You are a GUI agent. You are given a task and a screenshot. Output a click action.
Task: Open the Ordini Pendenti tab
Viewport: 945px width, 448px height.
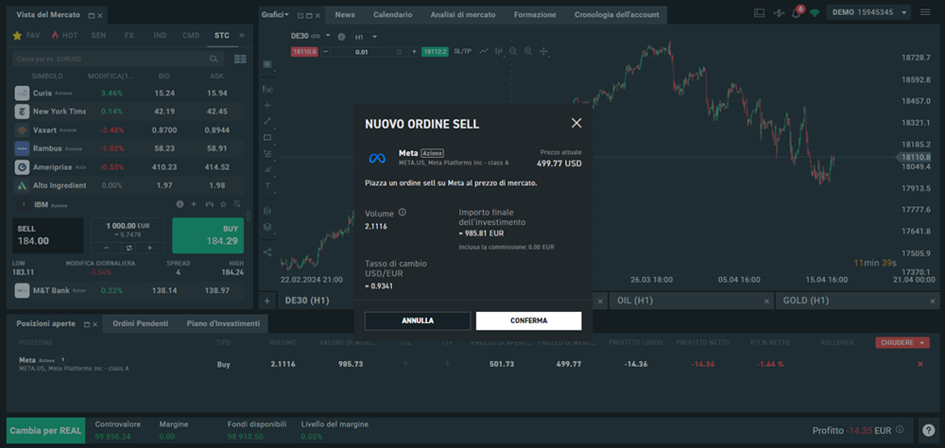pos(141,324)
